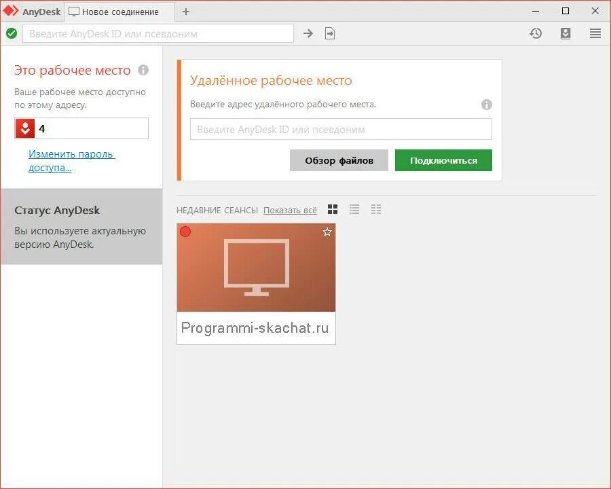Click the НЕДАВНИЕ СЕАНСЫ label

[x=217, y=210]
